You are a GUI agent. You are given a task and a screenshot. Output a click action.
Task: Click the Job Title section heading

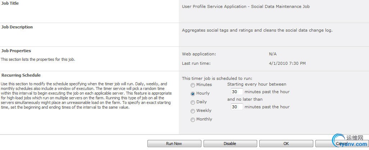[10, 3]
